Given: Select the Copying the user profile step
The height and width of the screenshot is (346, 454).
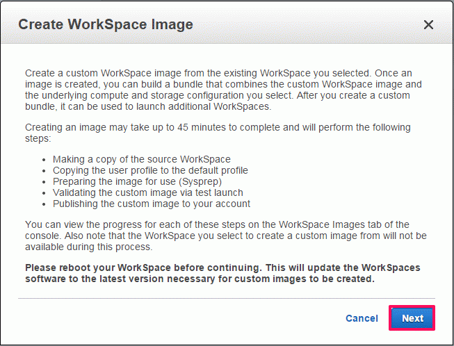Looking at the screenshot, I should [x=150, y=170].
